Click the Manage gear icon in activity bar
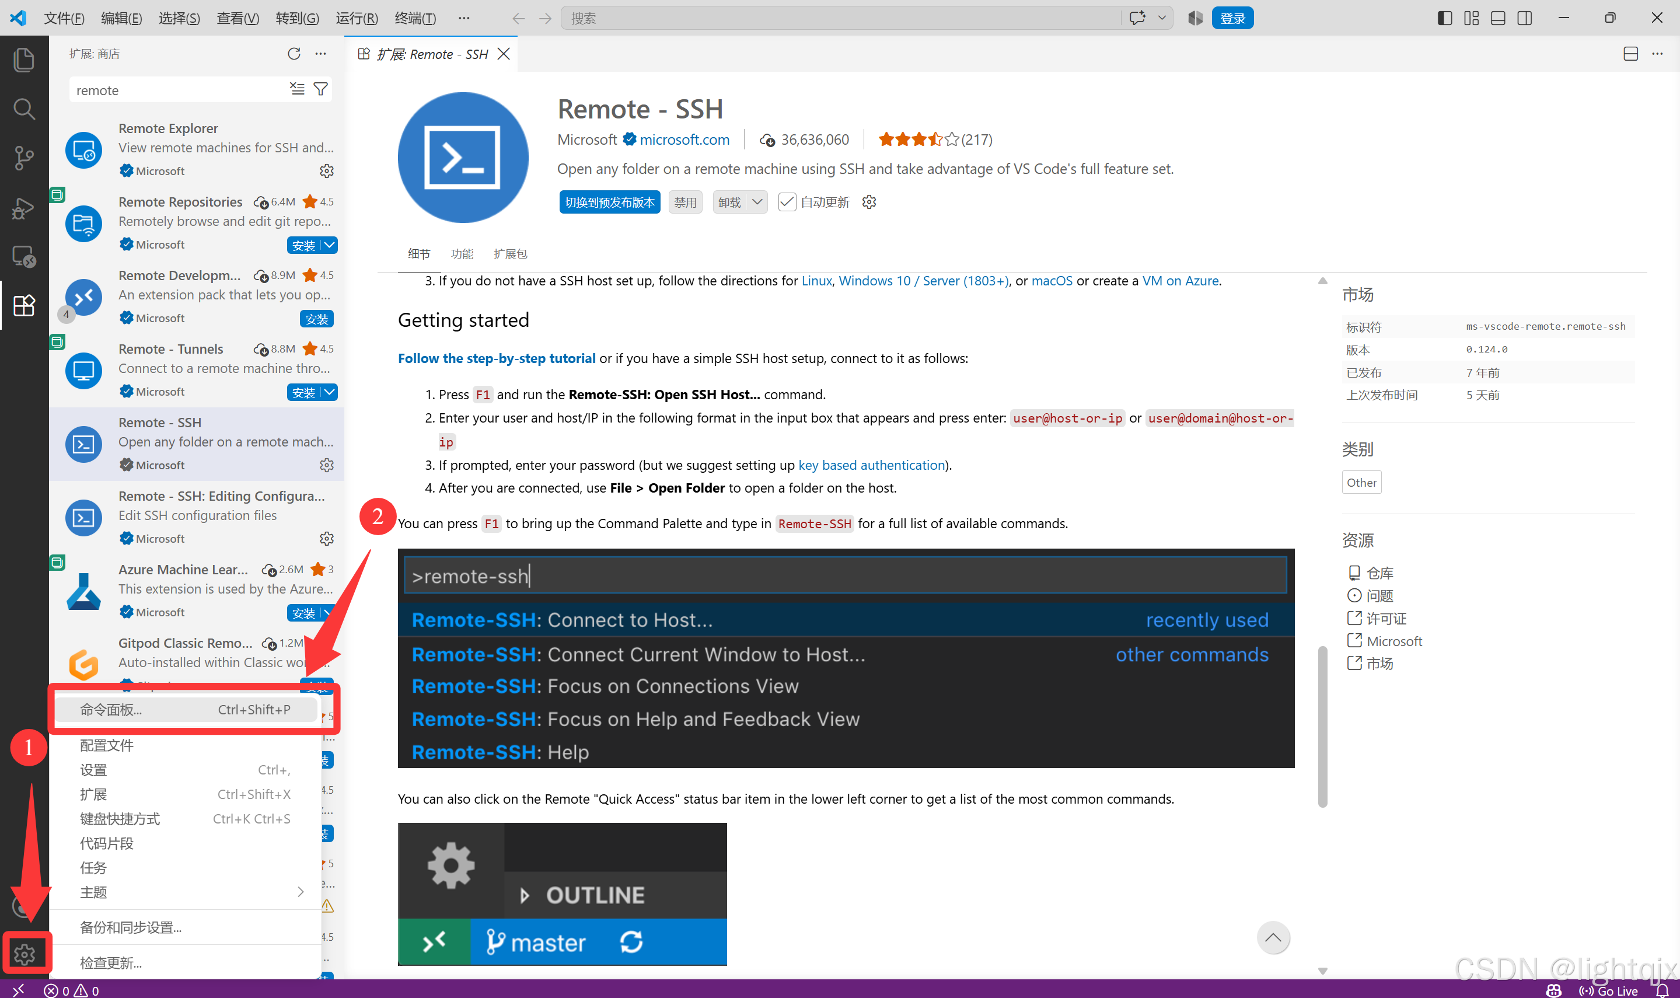 pyautogui.click(x=24, y=954)
